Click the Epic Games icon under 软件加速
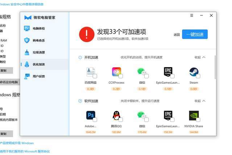The width and height of the screenshot is (232, 155). 168,115
